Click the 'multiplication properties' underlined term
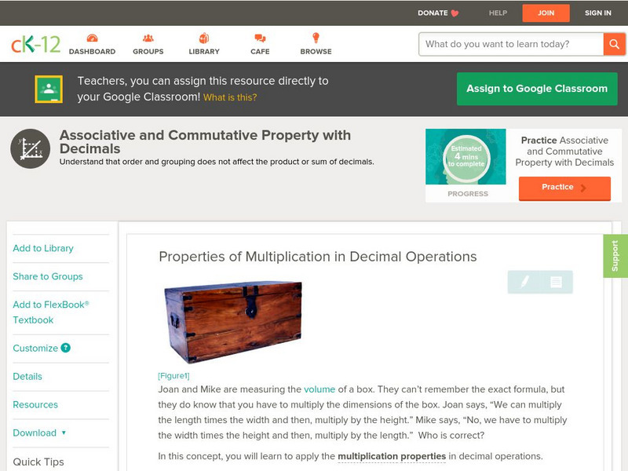The height and width of the screenshot is (471, 628). (x=392, y=456)
